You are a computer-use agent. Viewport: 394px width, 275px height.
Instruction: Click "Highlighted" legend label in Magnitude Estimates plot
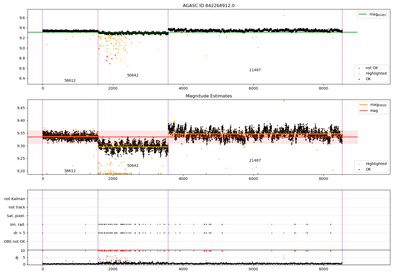pyautogui.click(x=376, y=164)
